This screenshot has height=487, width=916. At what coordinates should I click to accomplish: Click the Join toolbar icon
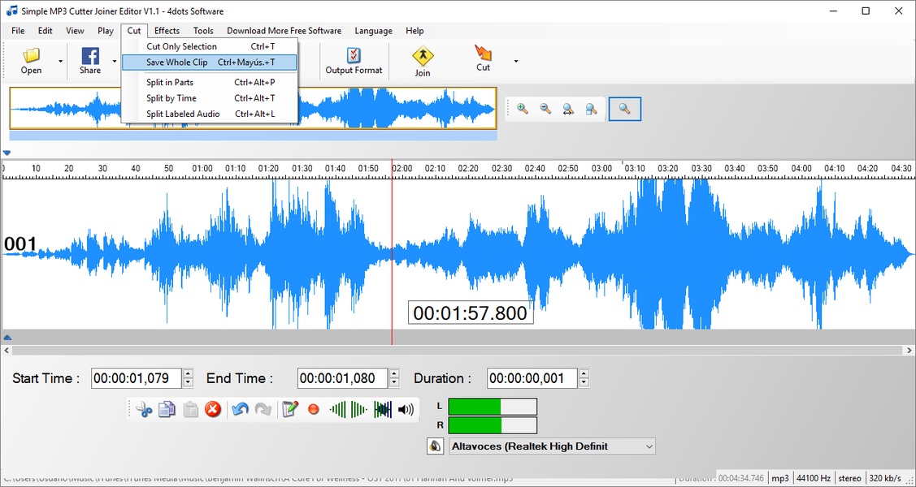click(423, 62)
